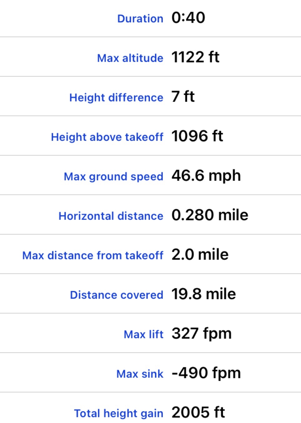301x423 pixels.
Task: Click the Max altitude label
Action: (x=130, y=58)
